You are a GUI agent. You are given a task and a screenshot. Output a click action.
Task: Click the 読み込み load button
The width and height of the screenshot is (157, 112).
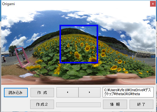(16, 92)
